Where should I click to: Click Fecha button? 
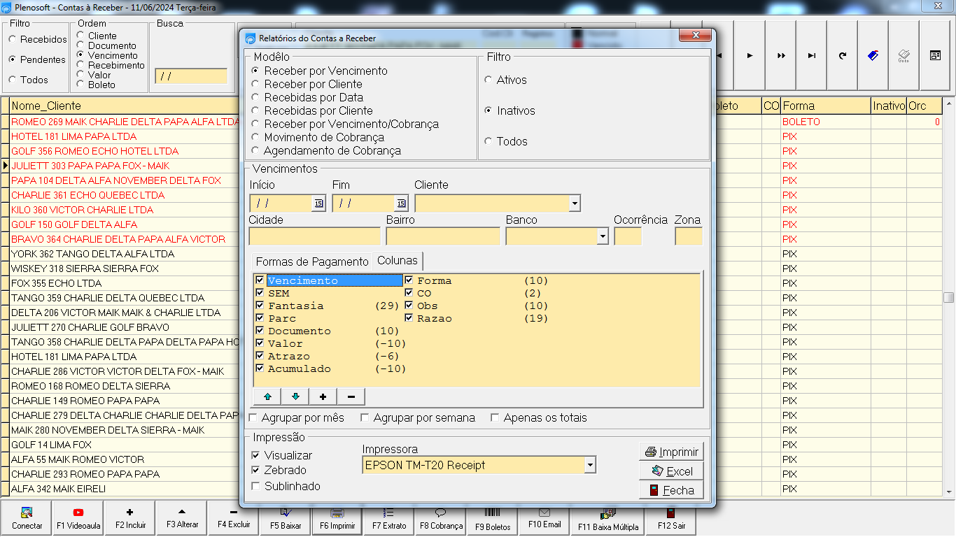[x=671, y=490]
